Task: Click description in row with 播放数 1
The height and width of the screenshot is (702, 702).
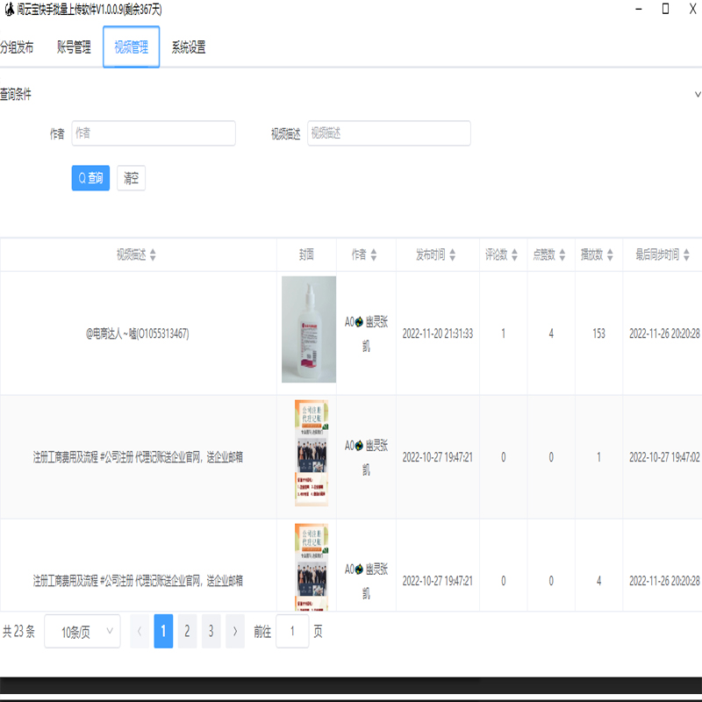Action: [138, 457]
